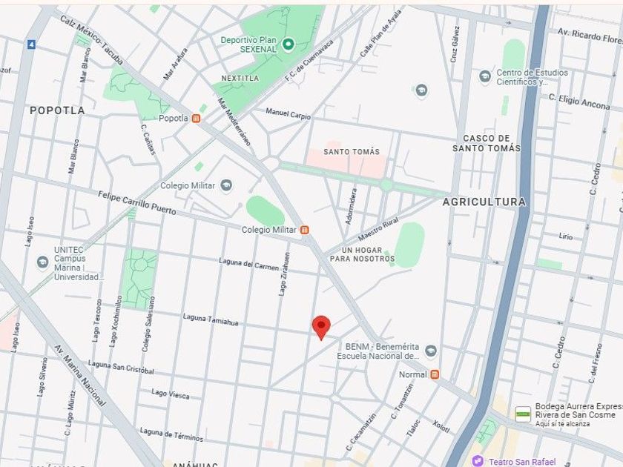Open the Normal metro station icon
Screen dimensions: 623x467
[x=435, y=374]
